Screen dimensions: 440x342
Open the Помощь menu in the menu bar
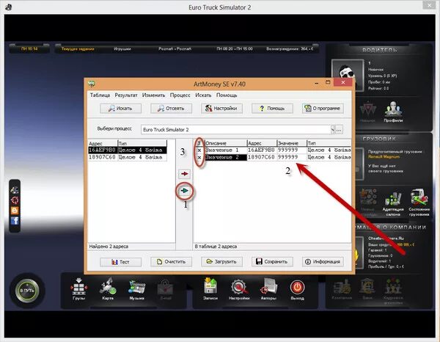coord(227,95)
